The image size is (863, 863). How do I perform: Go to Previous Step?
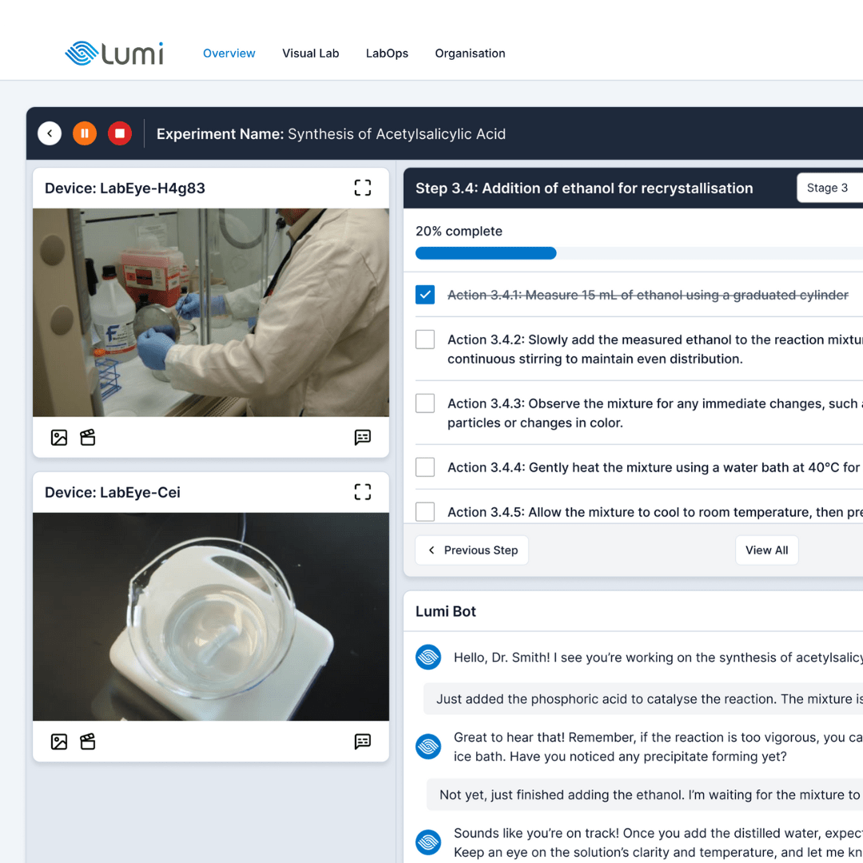coord(471,550)
